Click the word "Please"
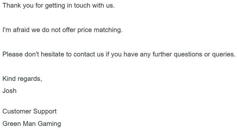237x130 pixels. pyautogui.click(x=11, y=54)
